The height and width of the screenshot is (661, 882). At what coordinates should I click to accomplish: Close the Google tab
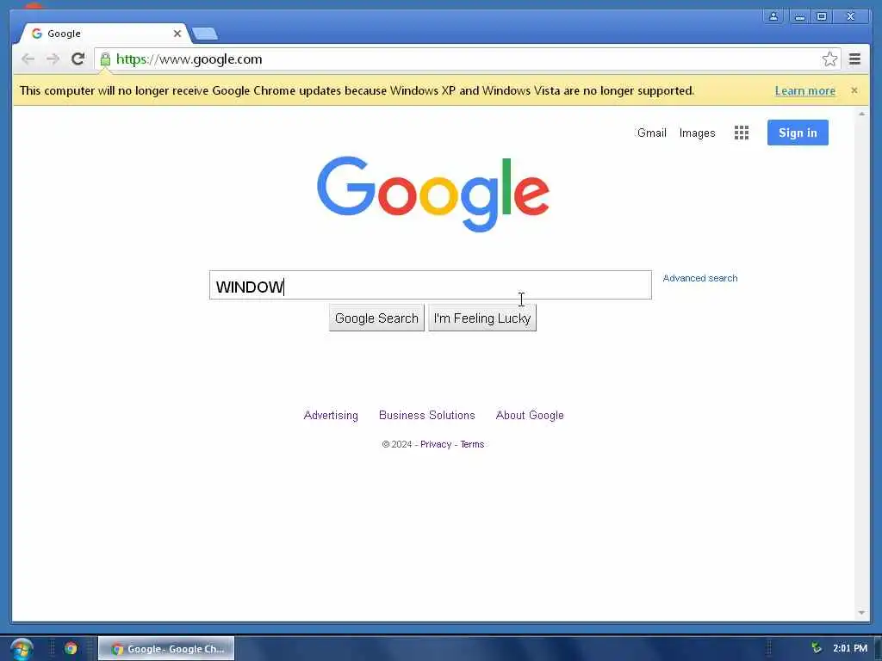click(x=177, y=34)
